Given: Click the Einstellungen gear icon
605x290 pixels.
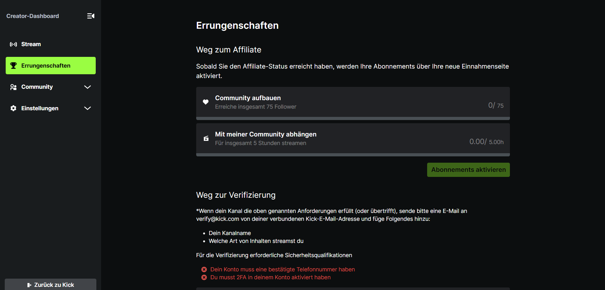Looking at the screenshot, I should tap(13, 108).
